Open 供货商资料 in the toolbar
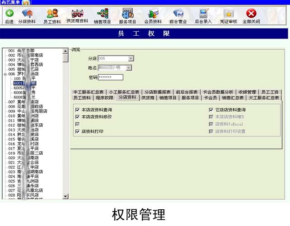Viewport: 290px width, 226px height. pos(77,15)
